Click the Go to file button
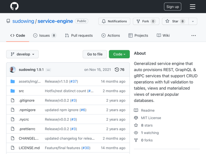 95,54
